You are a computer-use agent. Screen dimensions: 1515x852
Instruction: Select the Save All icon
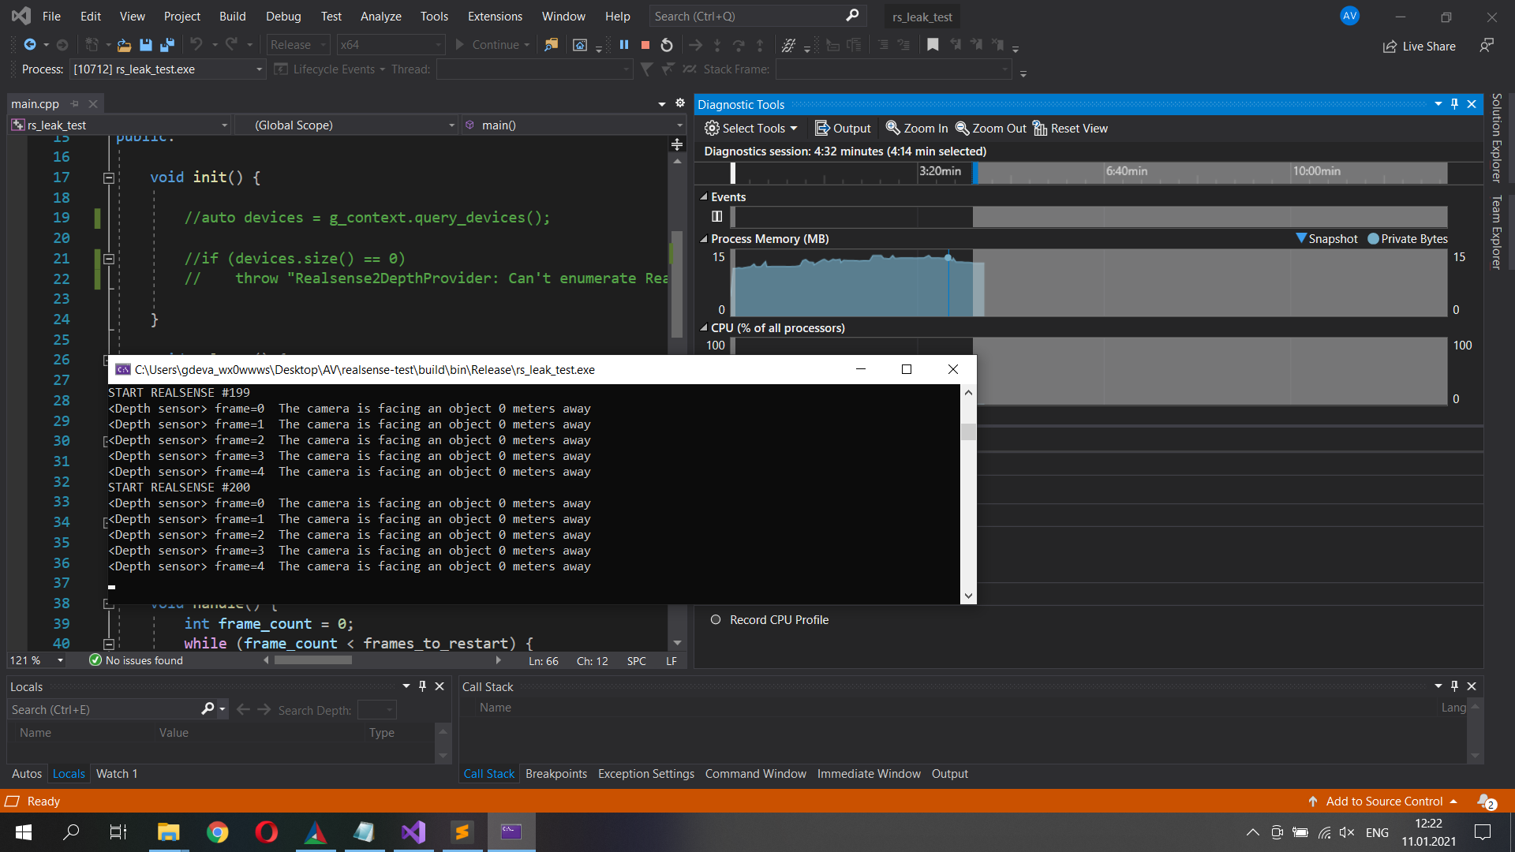[166, 45]
